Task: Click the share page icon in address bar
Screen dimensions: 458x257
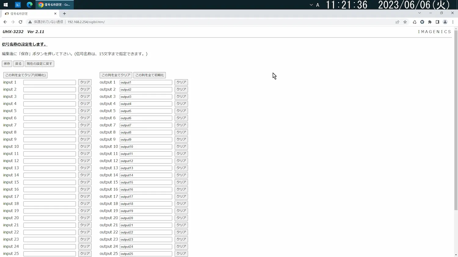Action: tap(397, 22)
